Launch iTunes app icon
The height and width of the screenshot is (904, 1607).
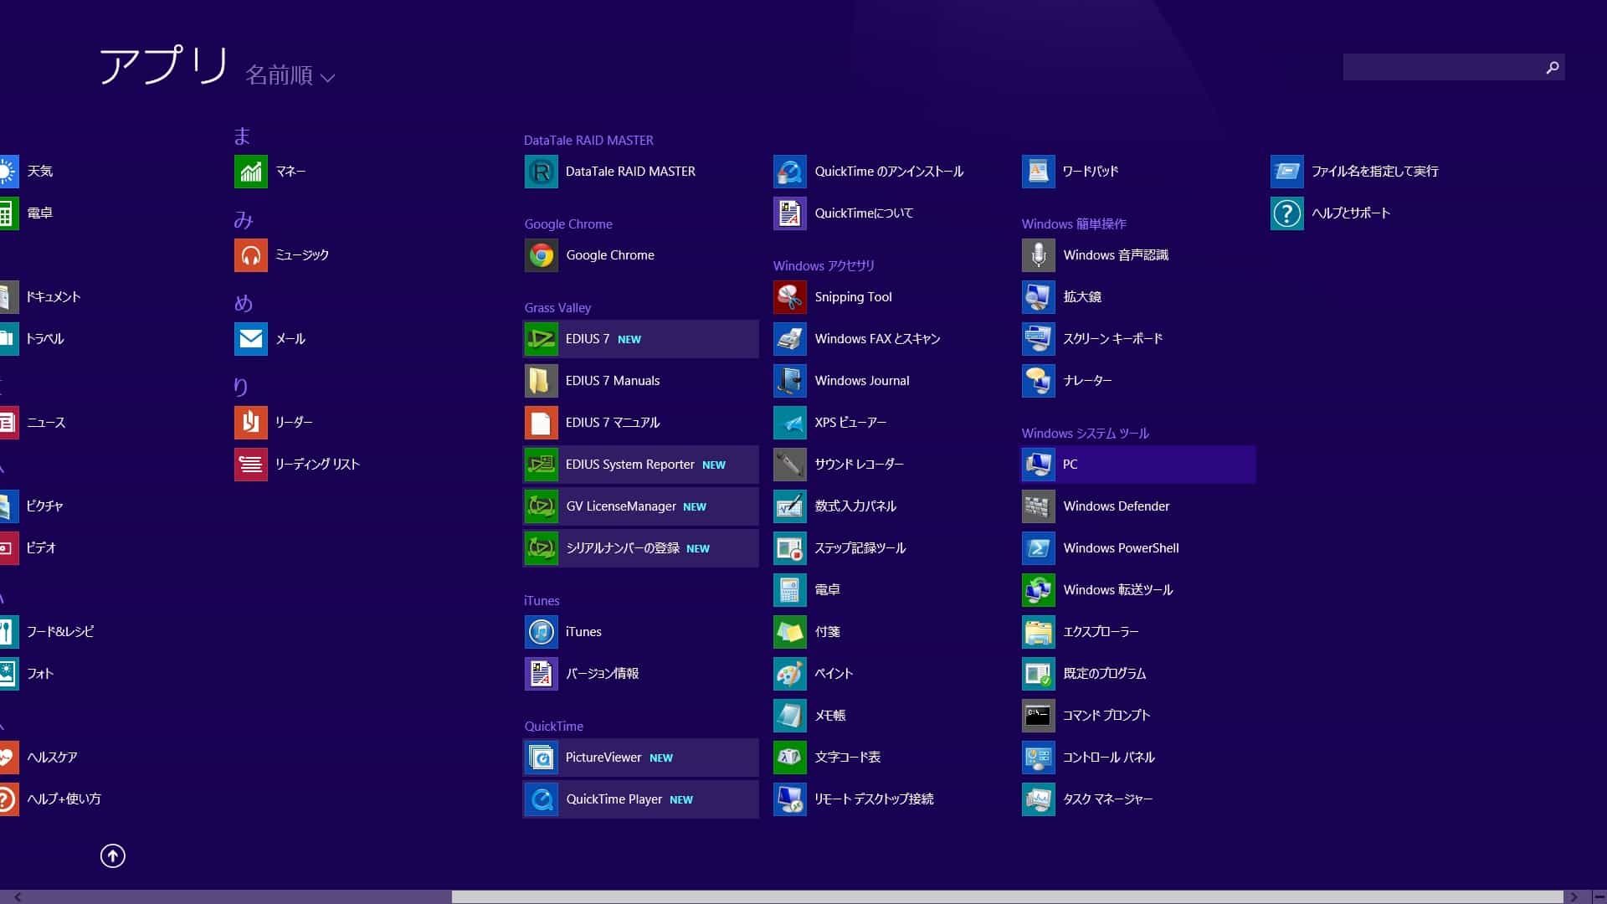coord(541,632)
